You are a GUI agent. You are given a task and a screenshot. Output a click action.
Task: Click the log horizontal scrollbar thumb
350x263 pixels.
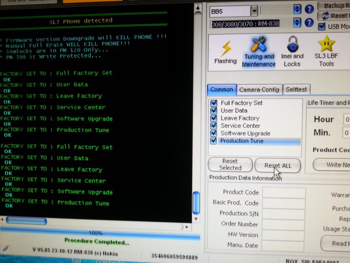coord(26,221)
